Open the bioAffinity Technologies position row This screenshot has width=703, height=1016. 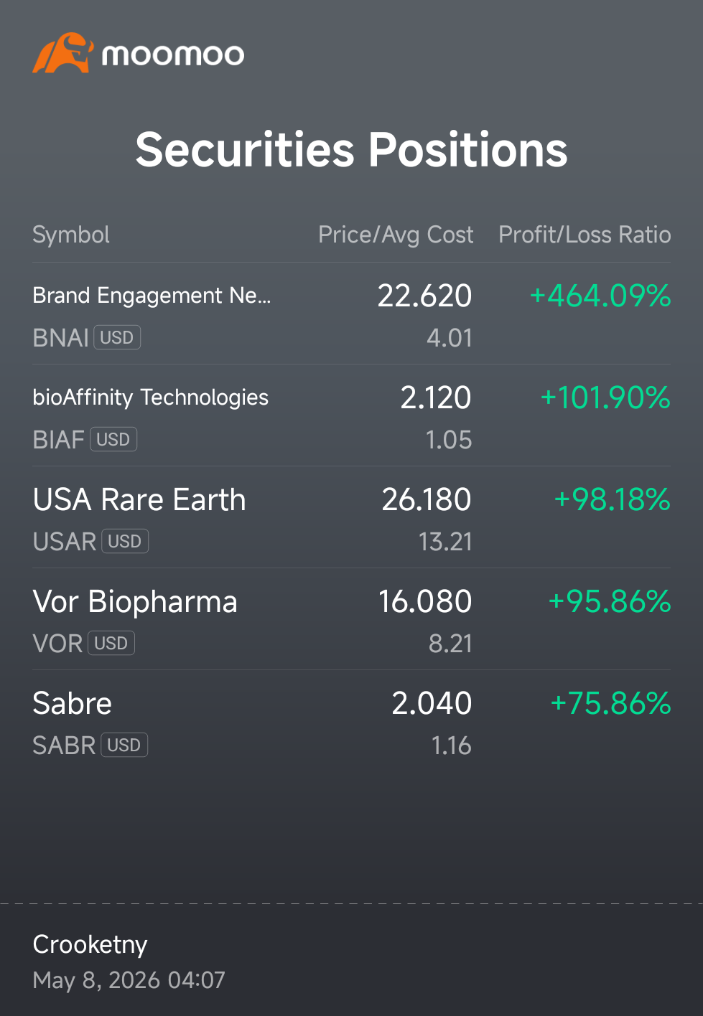pos(352,415)
